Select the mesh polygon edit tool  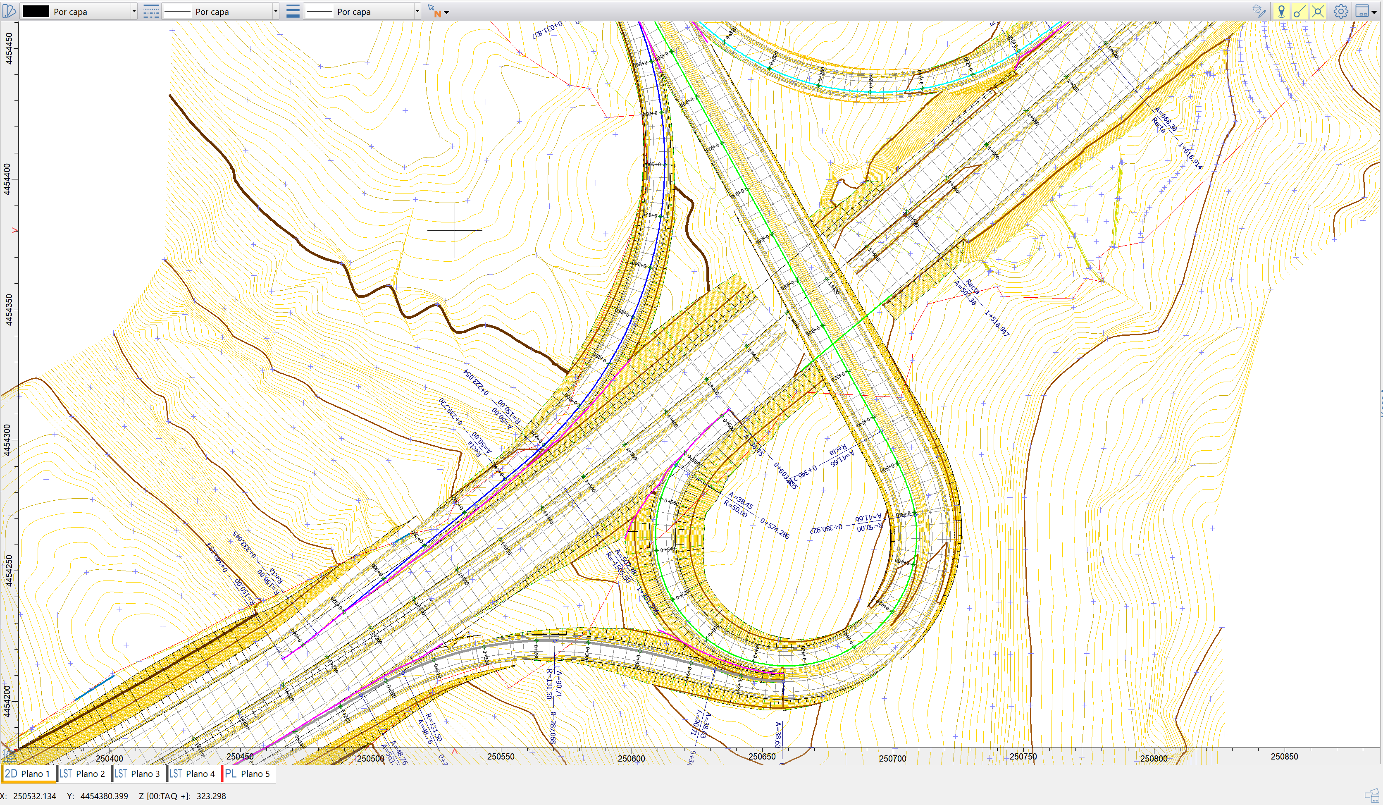pyautogui.click(x=1259, y=11)
